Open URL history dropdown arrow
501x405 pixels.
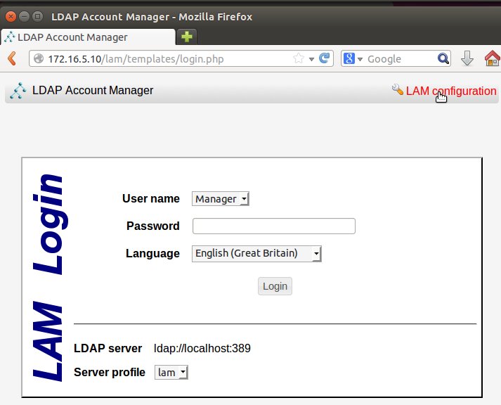pos(311,59)
